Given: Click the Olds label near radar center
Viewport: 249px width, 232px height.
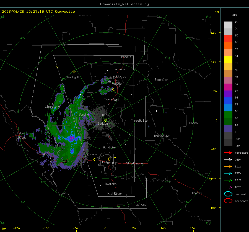Looking at the screenshot, I should tap(105, 115).
